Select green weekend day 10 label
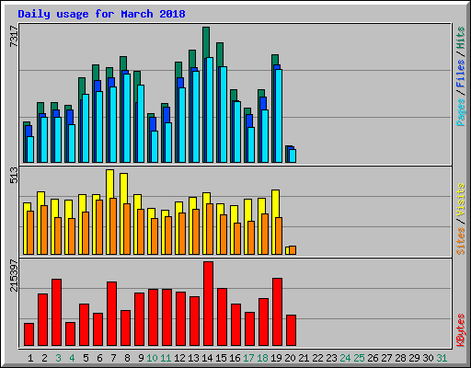471x368 pixels. 152,358
